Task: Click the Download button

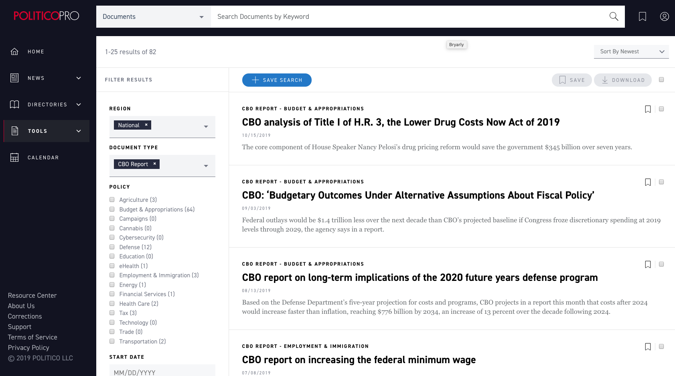Action: point(623,80)
